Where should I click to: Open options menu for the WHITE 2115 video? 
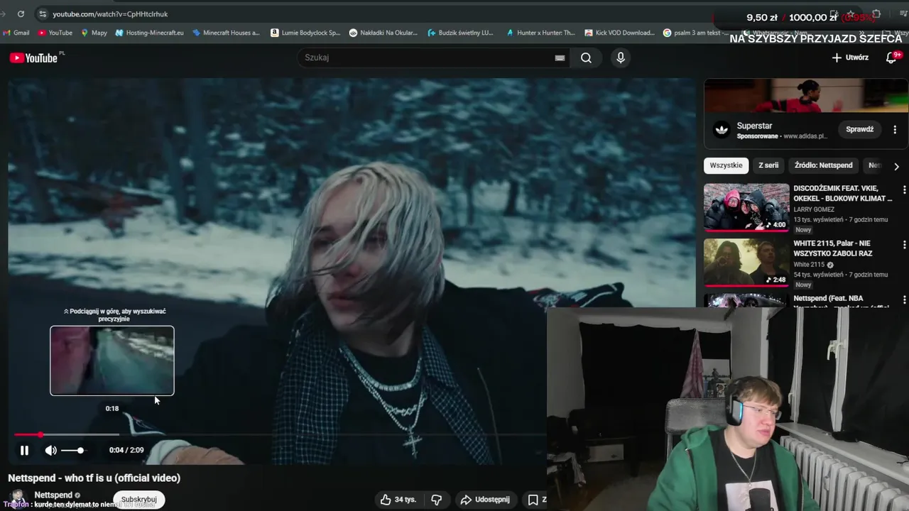904,245
